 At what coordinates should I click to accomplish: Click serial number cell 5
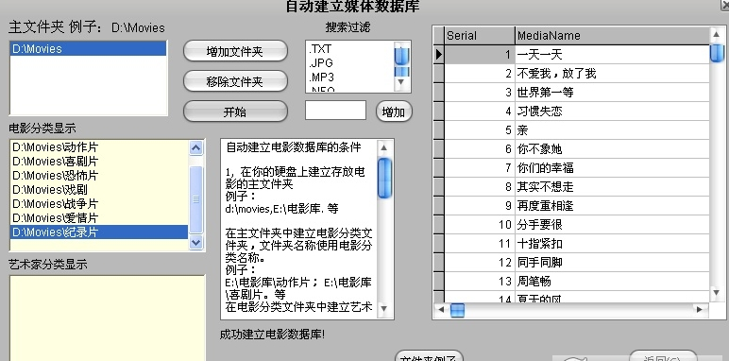click(480, 130)
